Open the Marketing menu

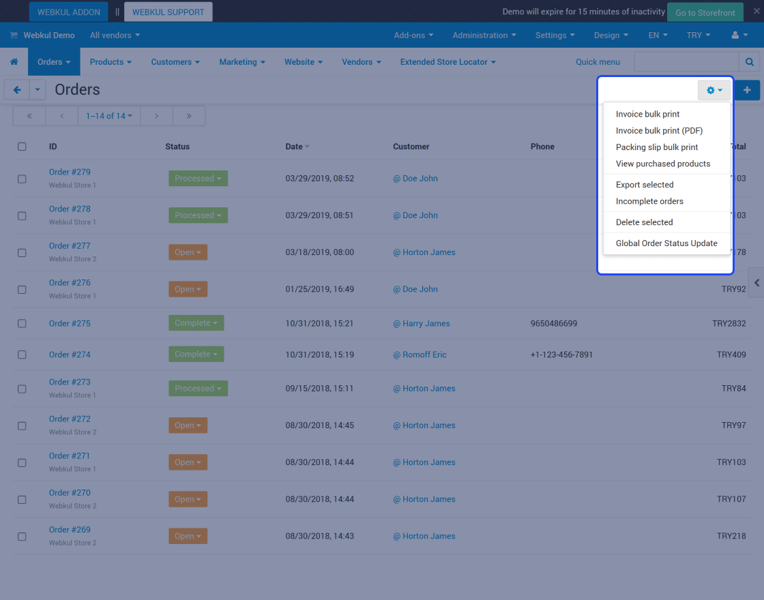242,62
